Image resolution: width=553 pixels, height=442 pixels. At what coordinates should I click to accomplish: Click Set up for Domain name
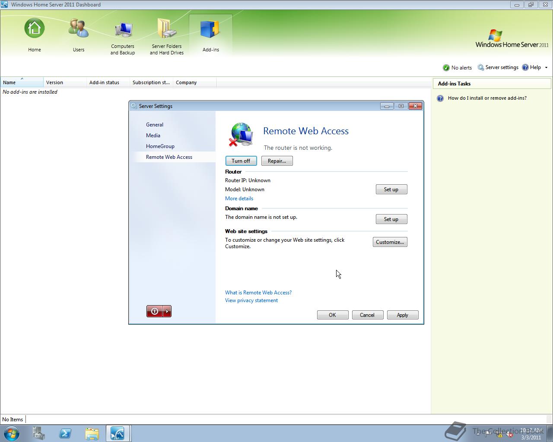391,219
